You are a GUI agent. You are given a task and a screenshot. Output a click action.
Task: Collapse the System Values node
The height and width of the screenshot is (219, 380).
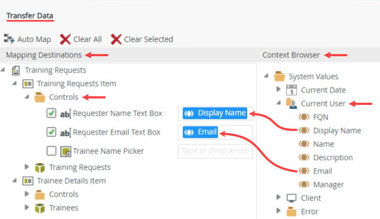pos(266,76)
